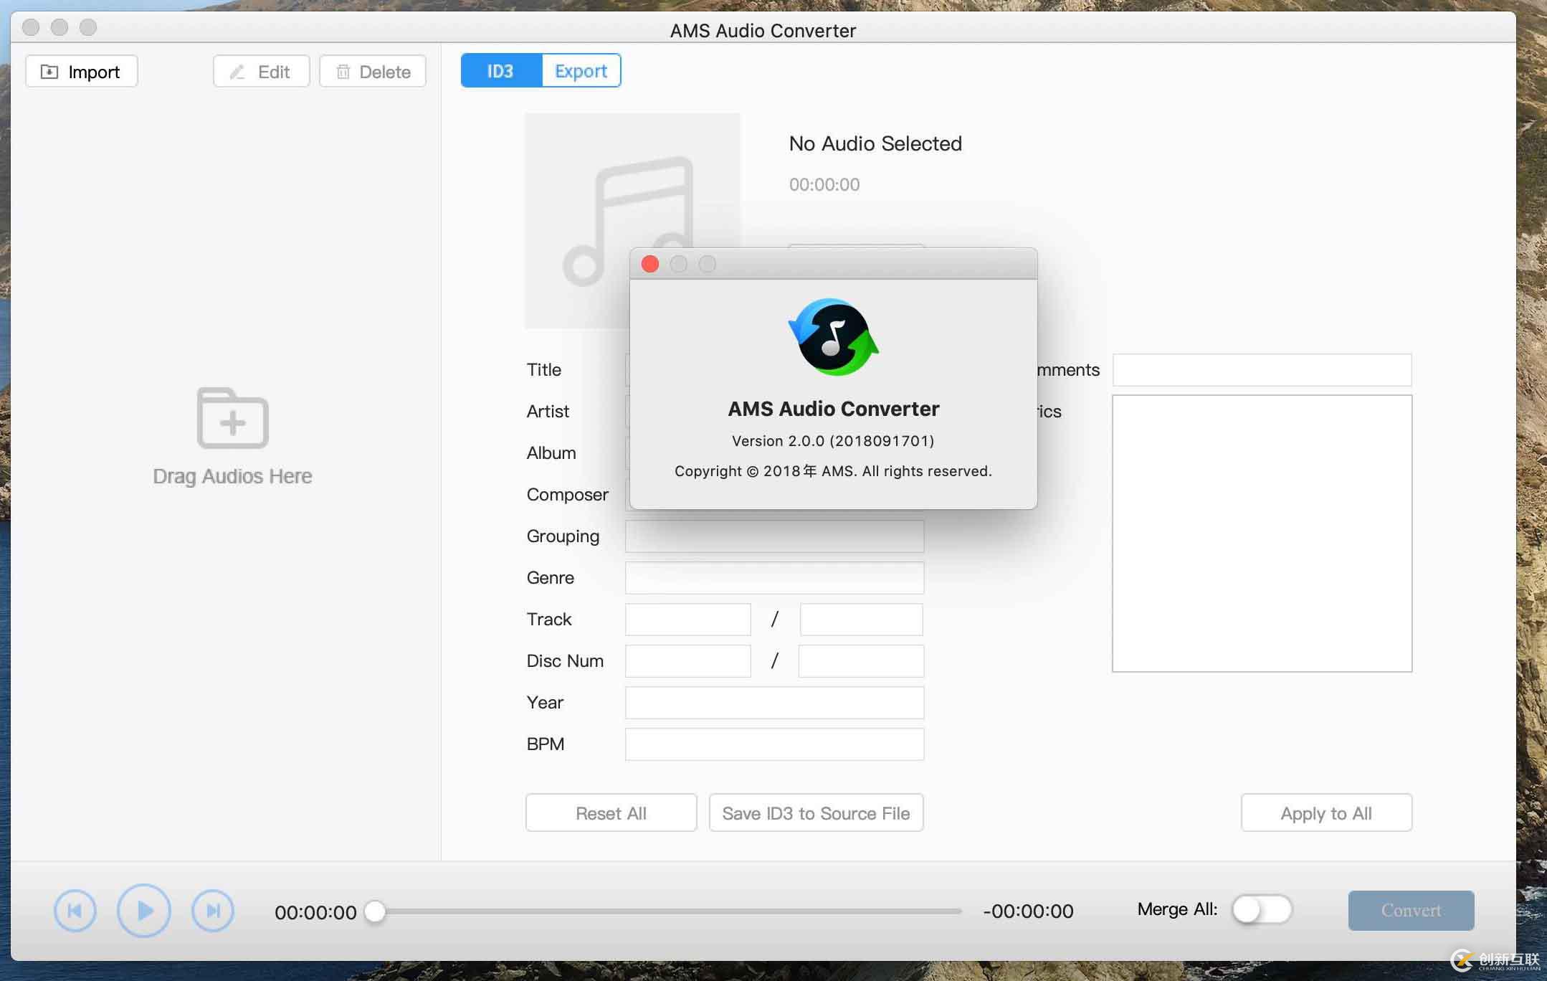Image resolution: width=1547 pixels, height=981 pixels.
Task: Close the About dialog with red button
Action: pos(650,264)
